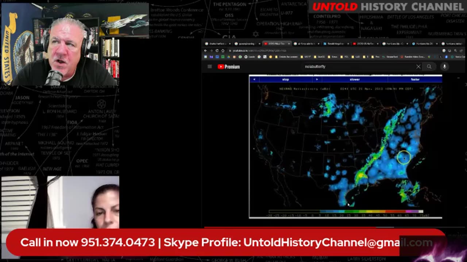Open the 'Rumble Video' bookmark
The height and width of the screenshot is (262, 467).
coord(413,57)
